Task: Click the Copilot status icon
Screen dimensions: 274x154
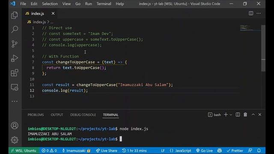Action: (x=220, y=151)
